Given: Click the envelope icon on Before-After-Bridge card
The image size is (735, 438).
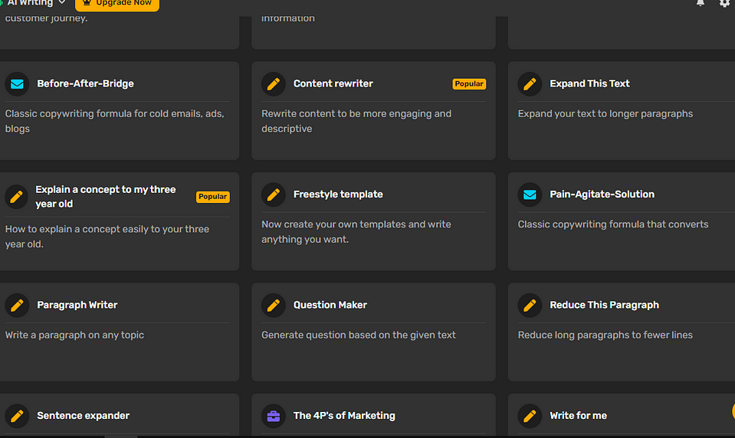Looking at the screenshot, I should point(17,83).
